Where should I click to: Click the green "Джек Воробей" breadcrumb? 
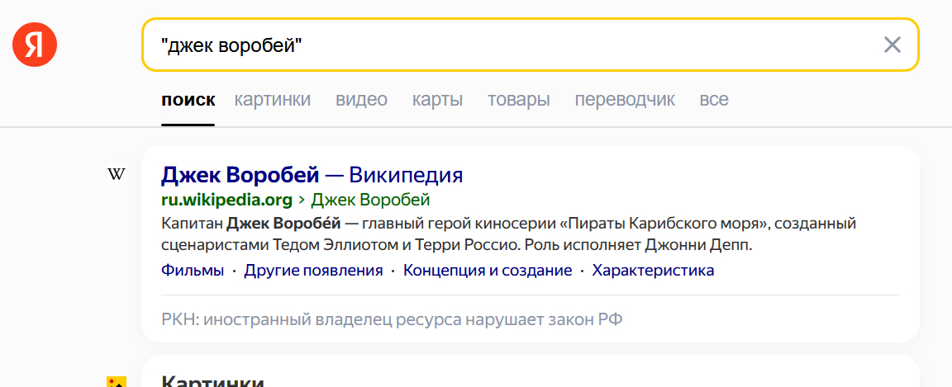point(370,200)
